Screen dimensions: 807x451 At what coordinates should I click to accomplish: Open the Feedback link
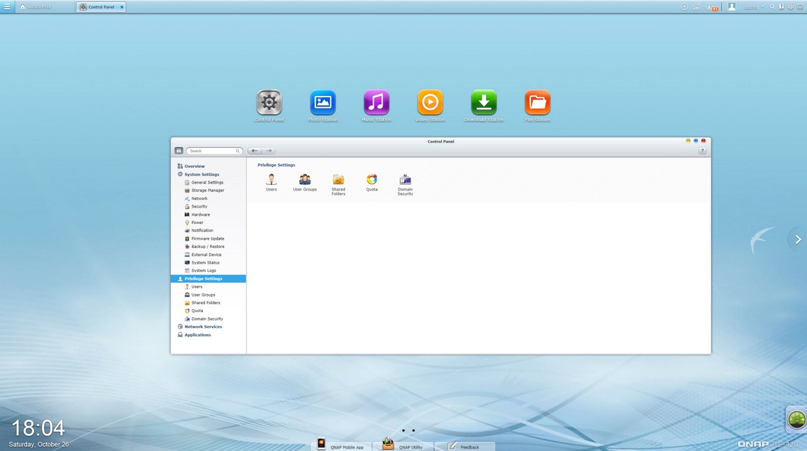coord(465,445)
